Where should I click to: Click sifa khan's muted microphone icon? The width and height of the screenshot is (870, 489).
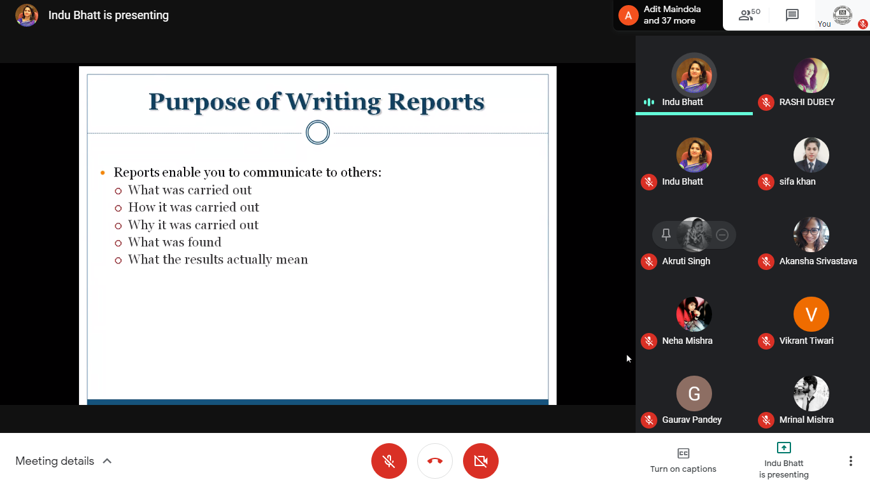(x=766, y=181)
